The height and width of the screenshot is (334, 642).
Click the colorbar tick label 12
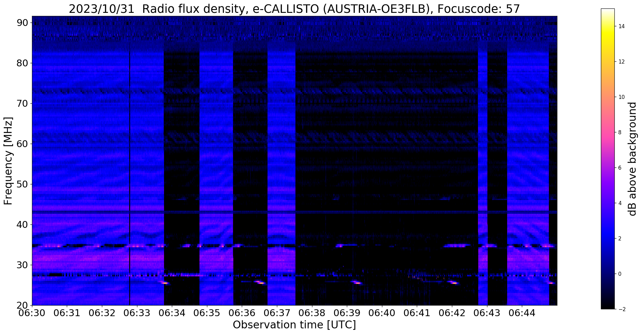pyautogui.click(x=621, y=62)
